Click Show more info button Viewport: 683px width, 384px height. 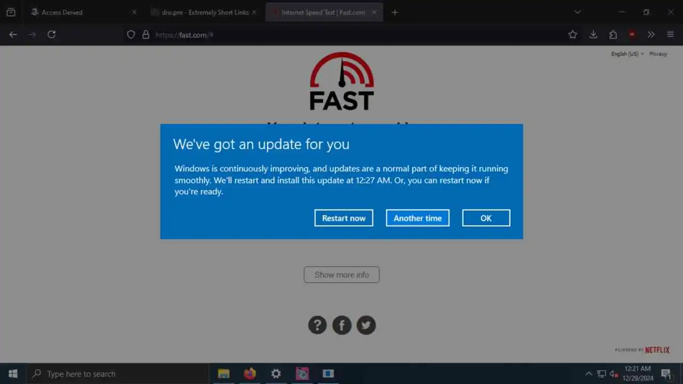341,275
